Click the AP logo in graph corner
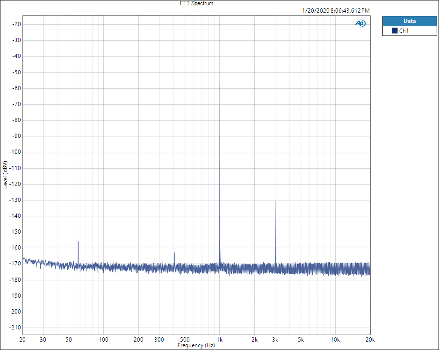 tap(360, 23)
